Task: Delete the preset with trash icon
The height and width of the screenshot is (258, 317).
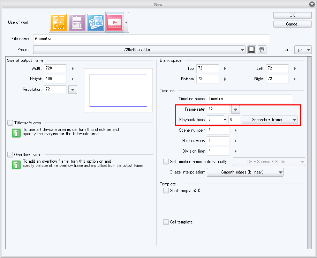Action: click(262, 50)
